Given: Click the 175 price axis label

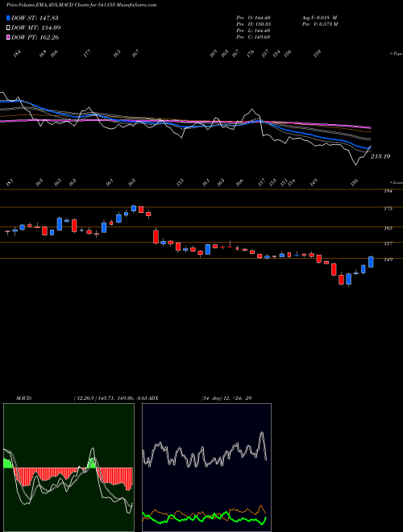Looking at the screenshot, I should pyautogui.click(x=388, y=208).
